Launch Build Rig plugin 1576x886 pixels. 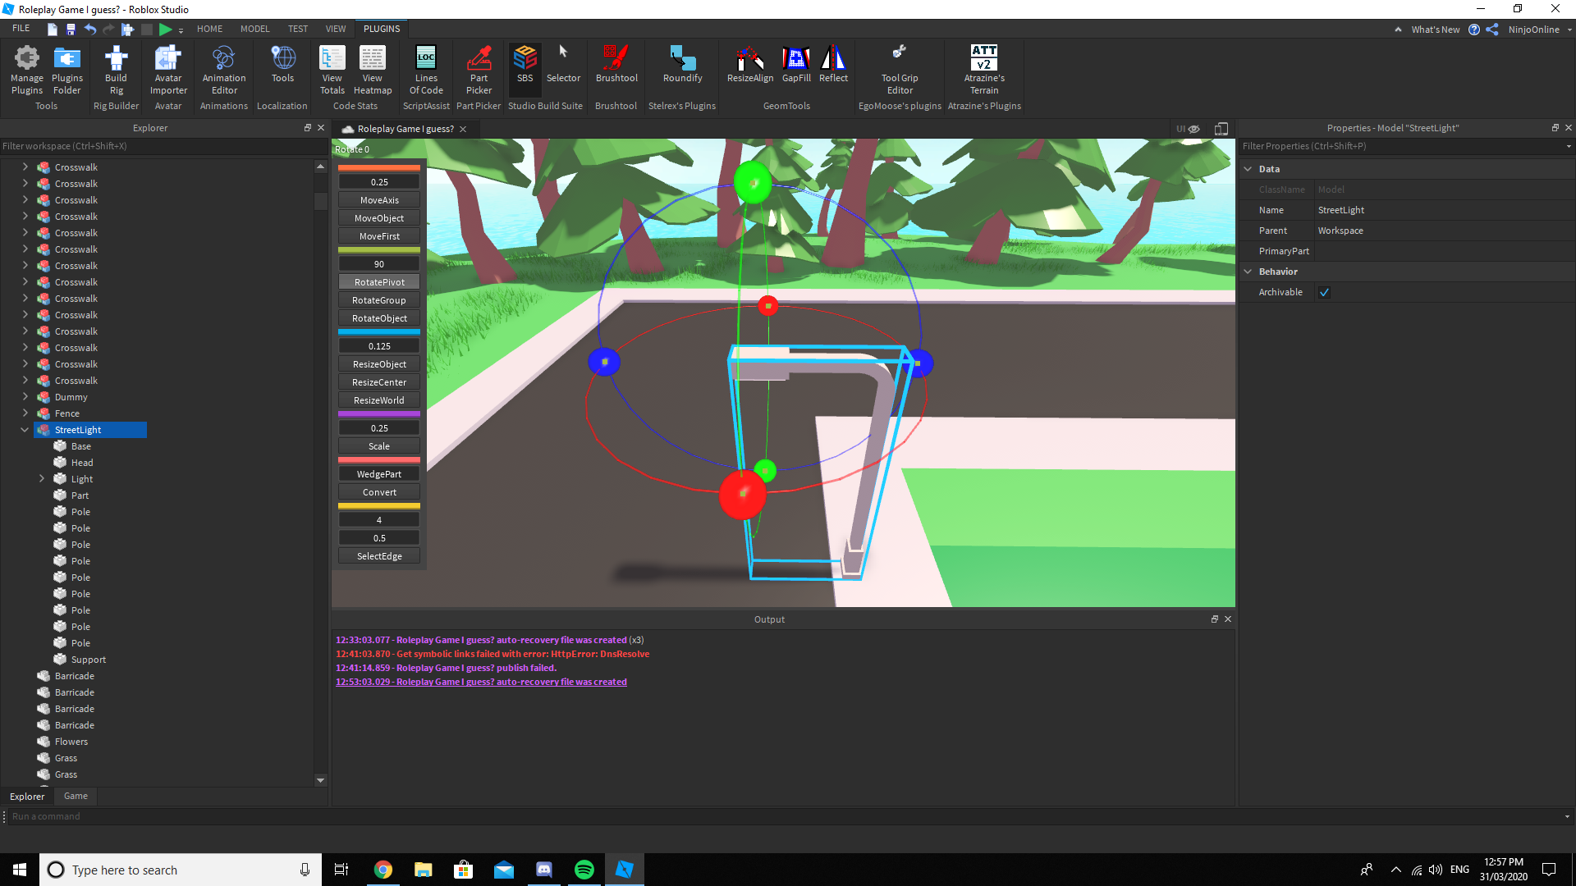[116, 70]
